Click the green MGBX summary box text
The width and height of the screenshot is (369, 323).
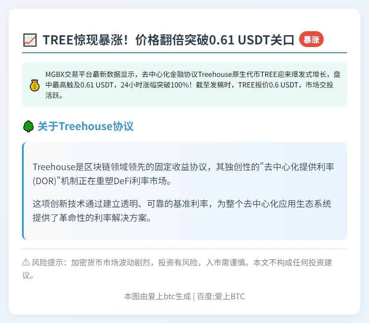tap(193, 85)
